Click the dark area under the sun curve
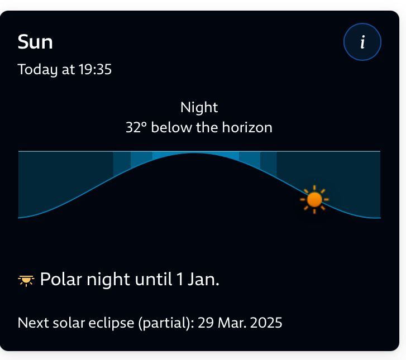Image resolution: width=406 pixels, height=360 pixels. click(x=193, y=196)
